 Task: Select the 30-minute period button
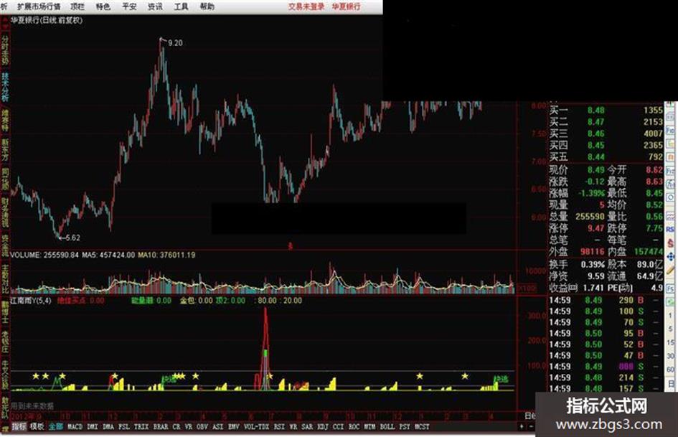(670, 356)
